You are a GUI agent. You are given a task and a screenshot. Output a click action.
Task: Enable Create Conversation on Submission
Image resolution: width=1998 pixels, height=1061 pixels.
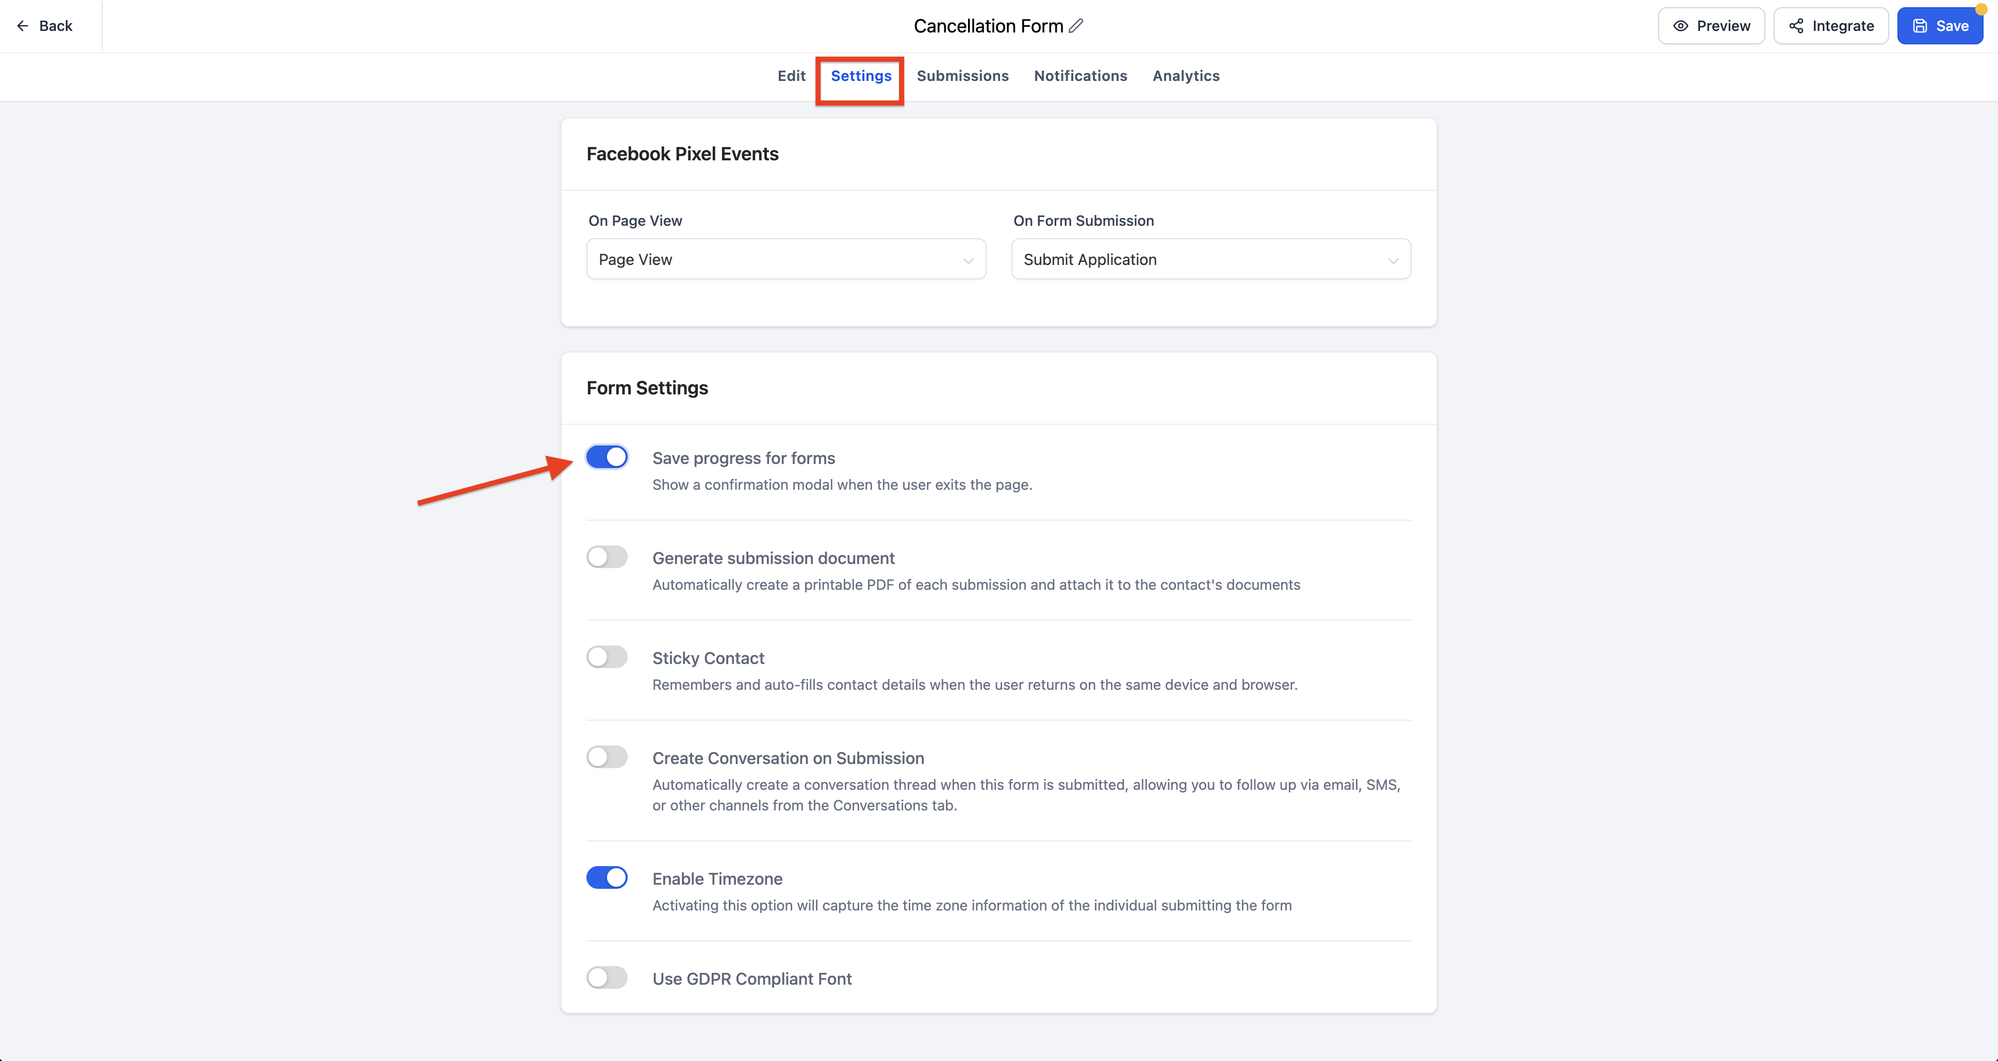[x=607, y=757]
